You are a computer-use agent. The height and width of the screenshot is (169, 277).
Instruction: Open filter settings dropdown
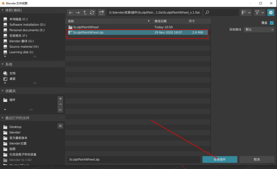(259, 13)
